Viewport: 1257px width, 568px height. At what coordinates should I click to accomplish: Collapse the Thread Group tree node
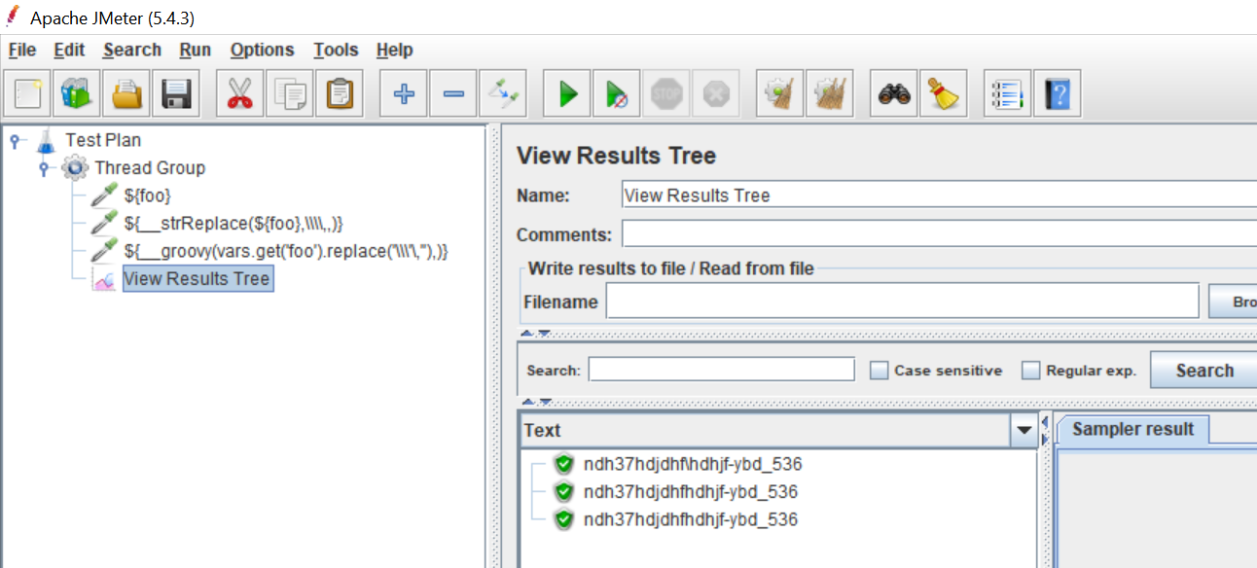click(x=44, y=168)
